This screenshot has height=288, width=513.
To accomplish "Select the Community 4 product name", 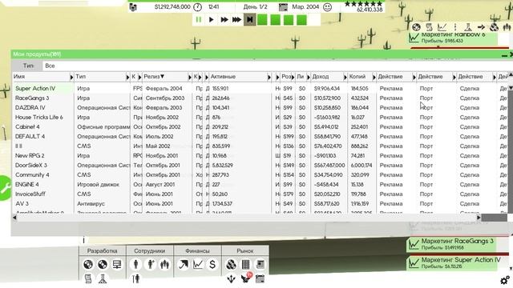I will point(32,175).
